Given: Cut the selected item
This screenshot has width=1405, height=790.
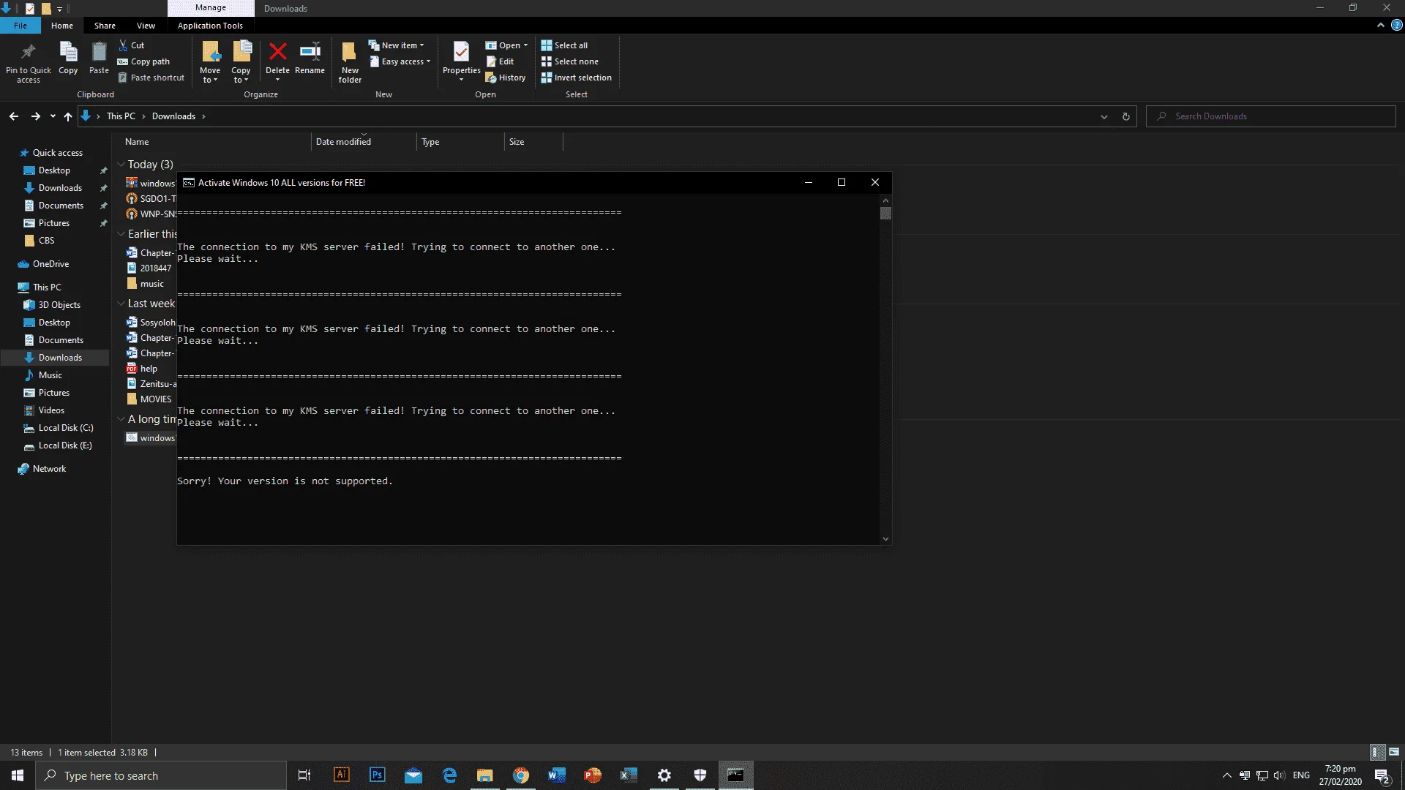Looking at the screenshot, I should [132, 45].
